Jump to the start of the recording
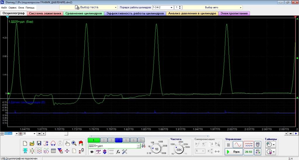 [39, 134]
